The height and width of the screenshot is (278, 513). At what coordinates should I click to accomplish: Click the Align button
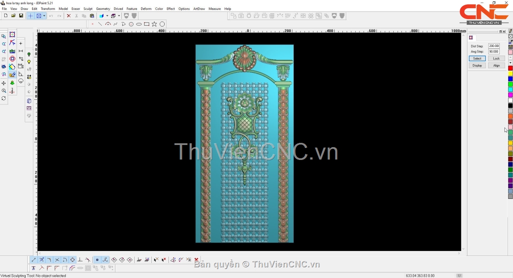pyautogui.click(x=496, y=65)
